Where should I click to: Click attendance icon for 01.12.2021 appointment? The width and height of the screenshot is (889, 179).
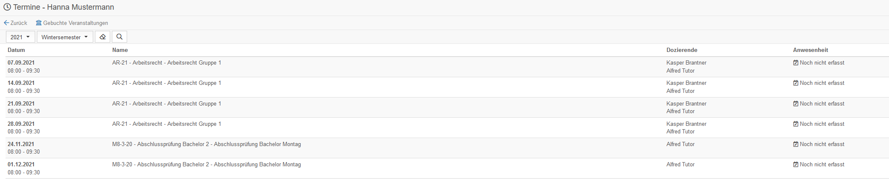796,165
